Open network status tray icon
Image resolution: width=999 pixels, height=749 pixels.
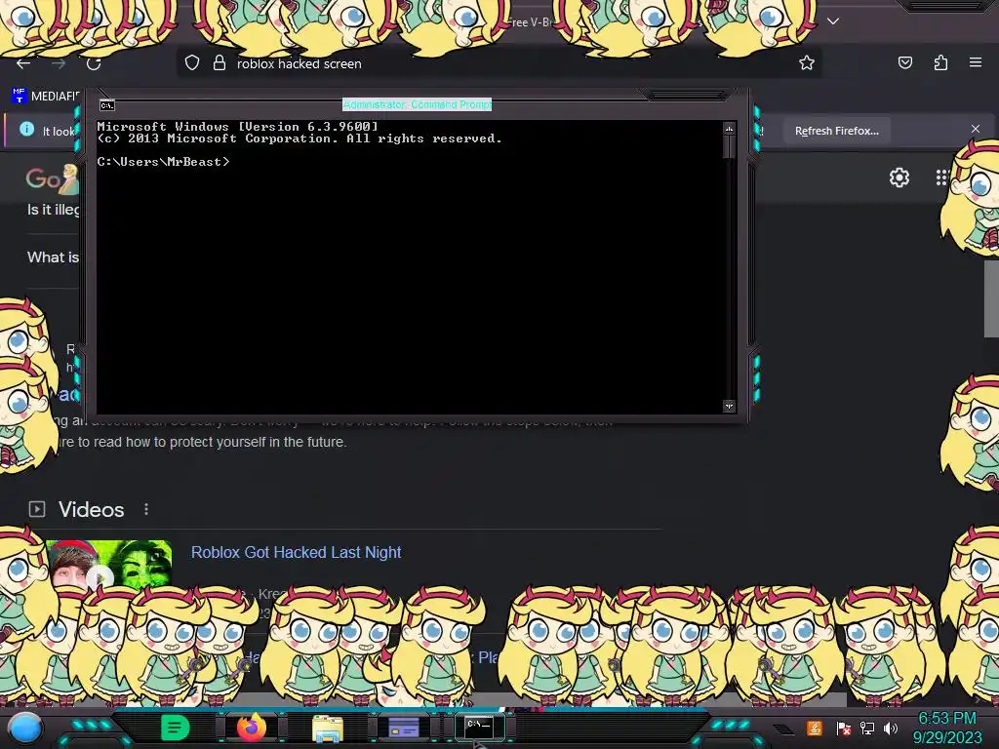[867, 728]
